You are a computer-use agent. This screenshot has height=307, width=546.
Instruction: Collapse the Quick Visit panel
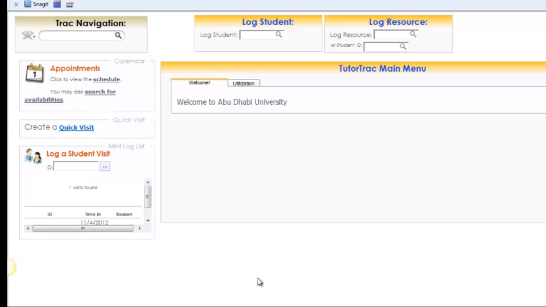click(152, 120)
